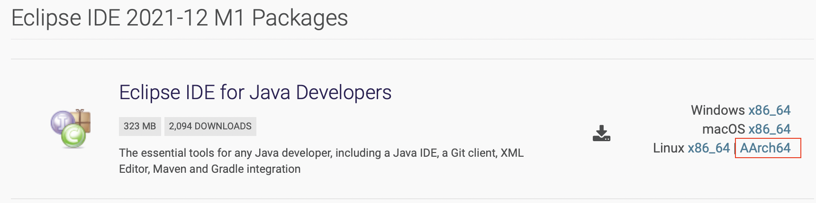This screenshot has height=203, width=816.
Task: Click the 'Editor, Maven and Gradle integration' text
Action: [x=209, y=169]
